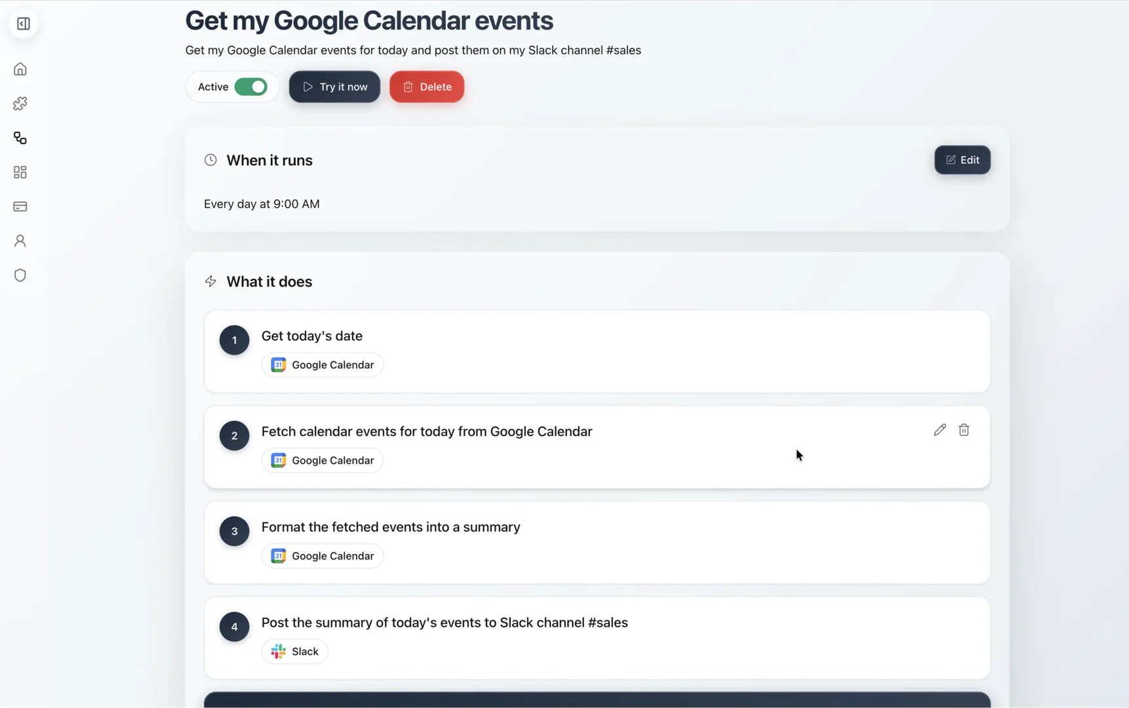Click the Google Calendar tag on step 2
The image size is (1129, 708).
pos(323,460)
